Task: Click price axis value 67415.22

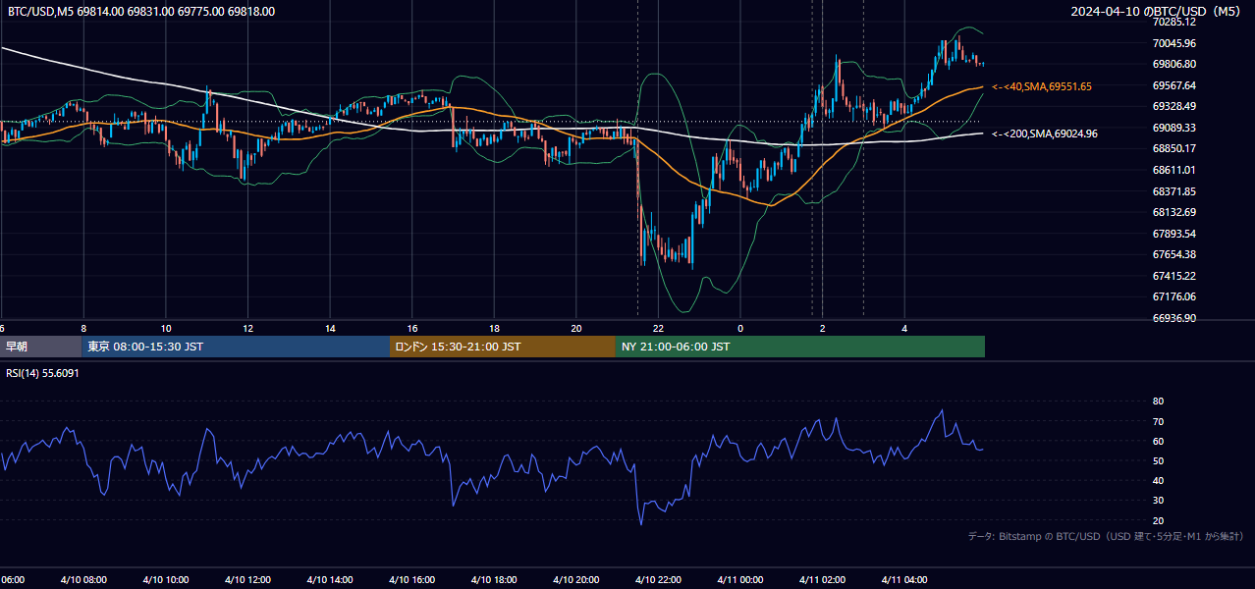Action: point(1173,276)
